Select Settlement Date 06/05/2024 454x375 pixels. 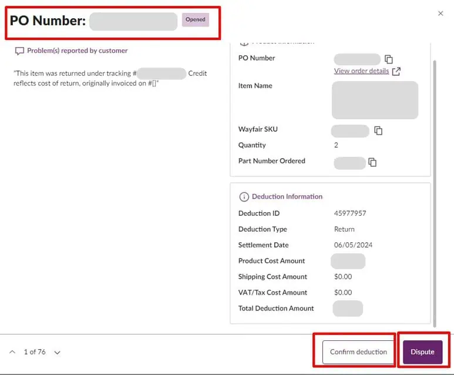tap(353, 245)
